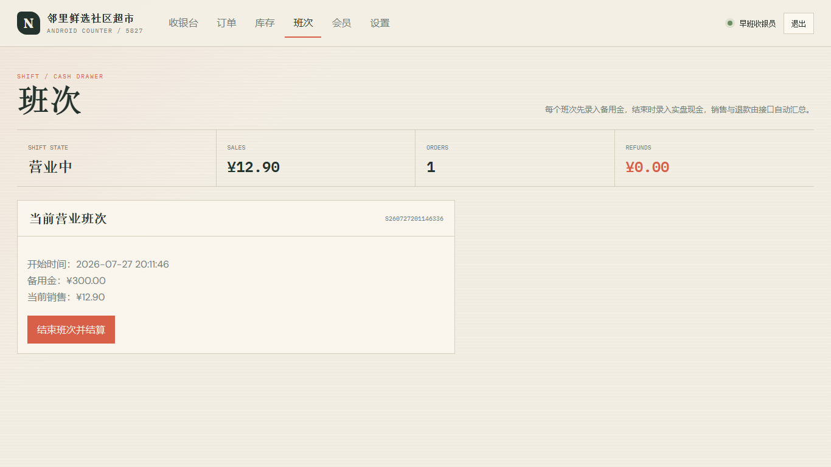Click the 备用金：¥300.00 line

(x=66, y=281)
